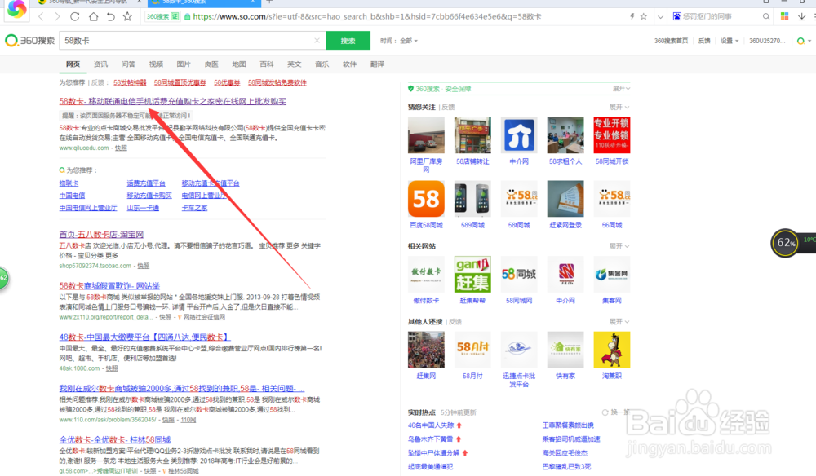Open the colorful apps grid icon

(x=784, y=16)
